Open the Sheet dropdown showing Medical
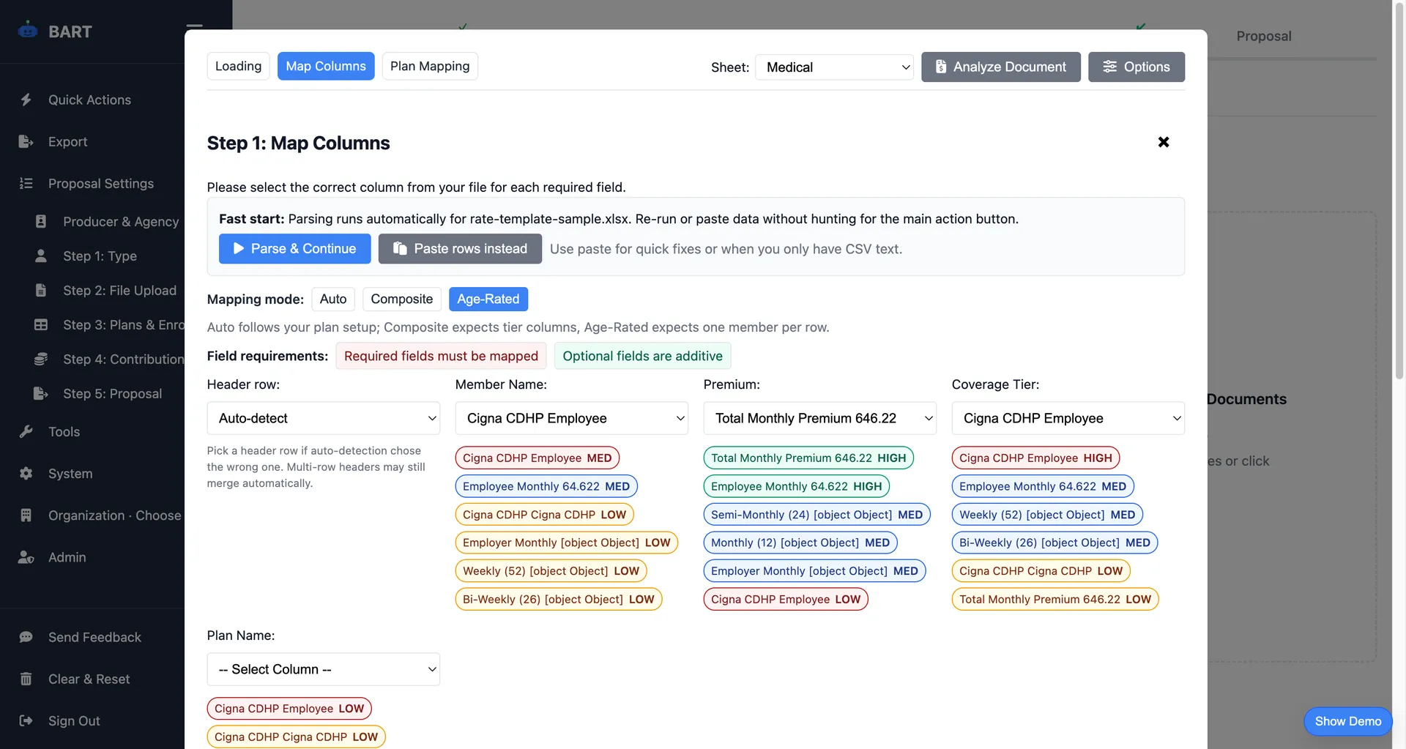 834,67
